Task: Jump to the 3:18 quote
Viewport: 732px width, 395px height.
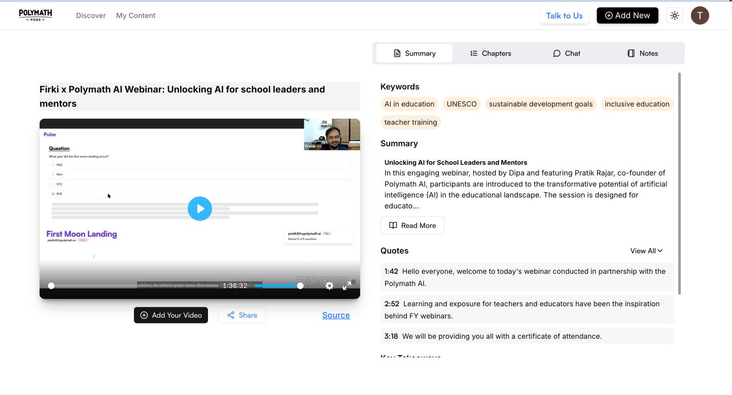Action: point(527,336)
